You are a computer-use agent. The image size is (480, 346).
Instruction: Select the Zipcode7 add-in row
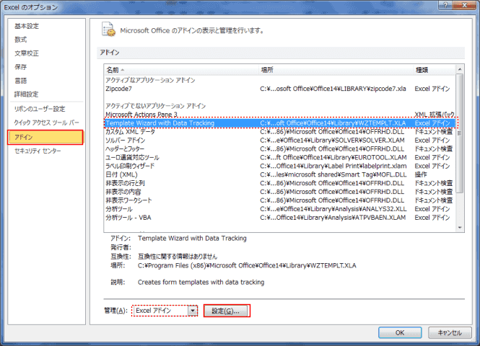pyautogui.click(x=280, y=89)
